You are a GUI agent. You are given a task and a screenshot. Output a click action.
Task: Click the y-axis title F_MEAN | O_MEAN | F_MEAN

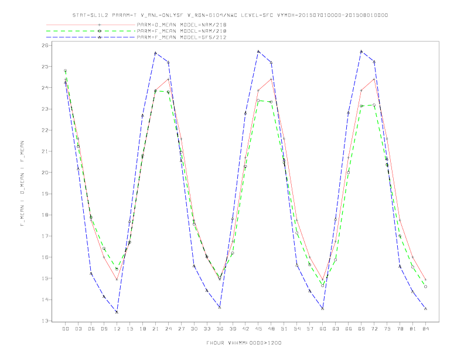(22, 184)
